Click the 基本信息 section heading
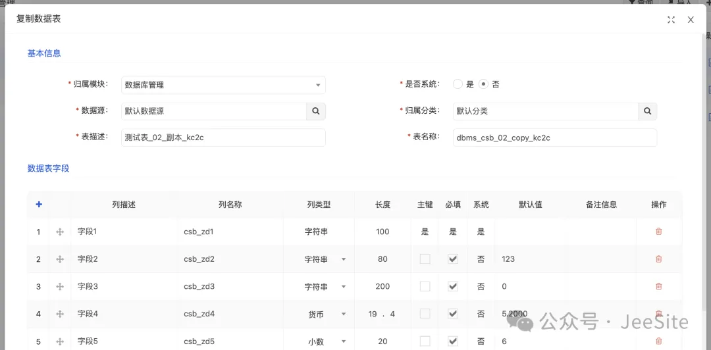Image resolution: width=711 pixels, height=350 pixels. pyautogui.click(x=44, y=53)
